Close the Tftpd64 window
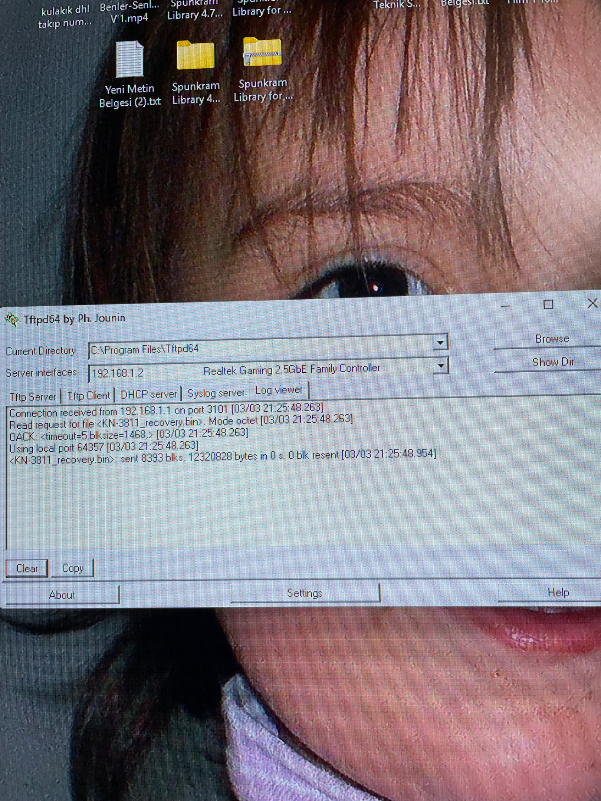 592,303
